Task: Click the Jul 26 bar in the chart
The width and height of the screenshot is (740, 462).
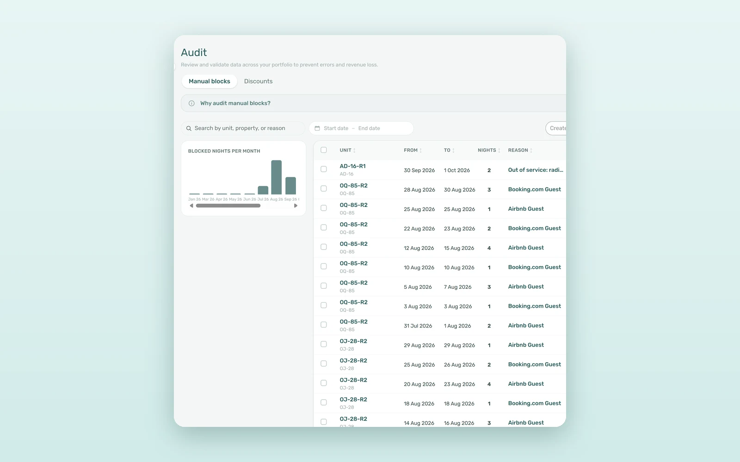Action: [263, 190]
